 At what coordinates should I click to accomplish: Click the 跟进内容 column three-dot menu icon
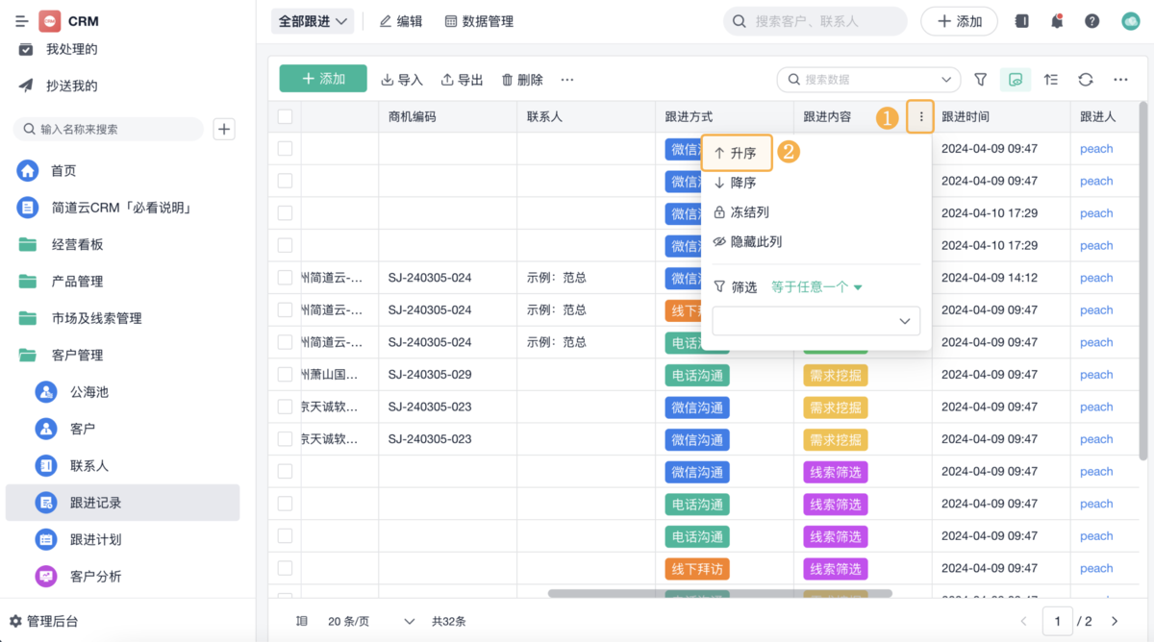pos(920,117)
